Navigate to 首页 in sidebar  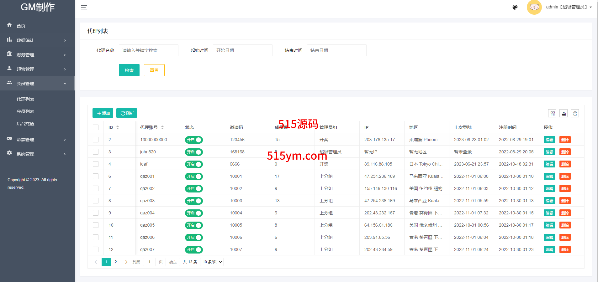tap(21, 26)
